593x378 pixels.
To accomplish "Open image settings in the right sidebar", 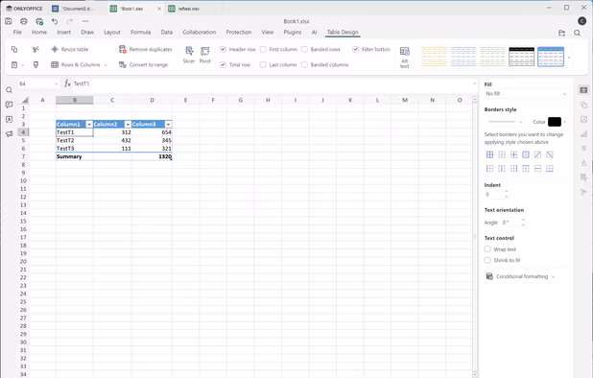I will (583, 120).
